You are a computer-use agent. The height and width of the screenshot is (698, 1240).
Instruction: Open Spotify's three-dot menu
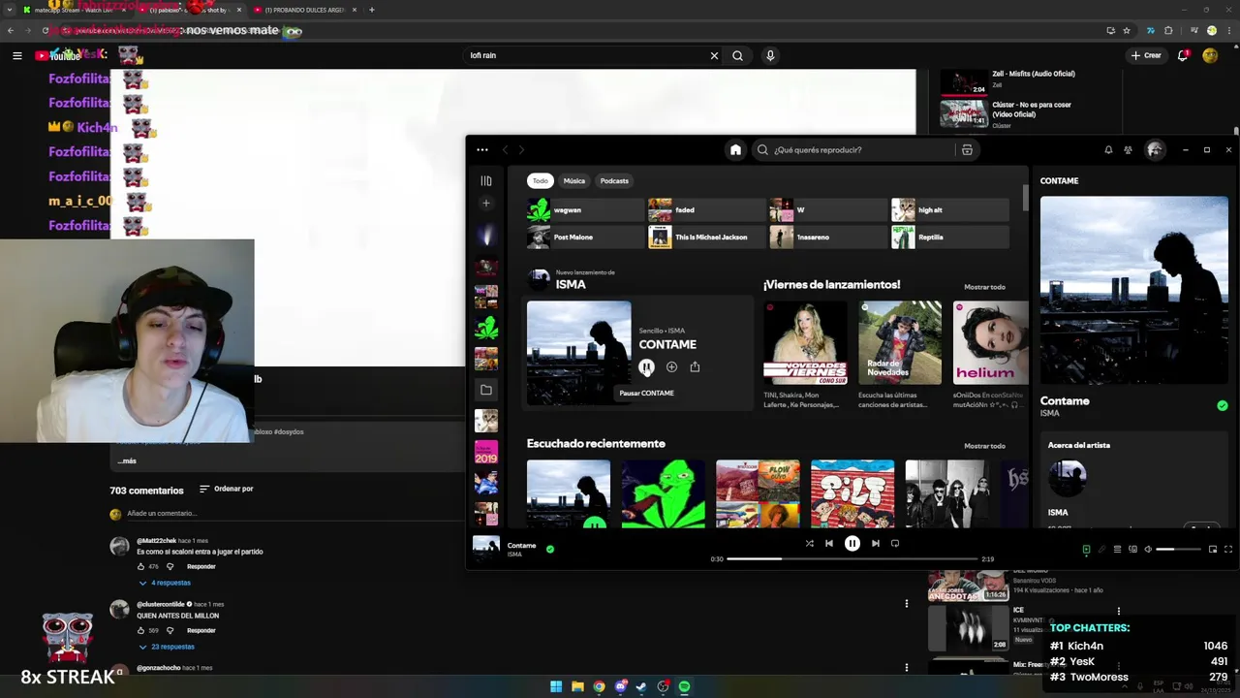click(x=482, y=149)
